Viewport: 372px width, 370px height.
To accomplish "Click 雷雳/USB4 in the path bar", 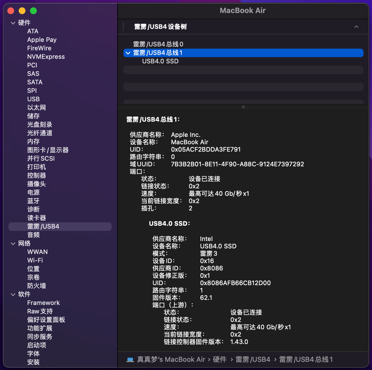I will pos(253,360).
